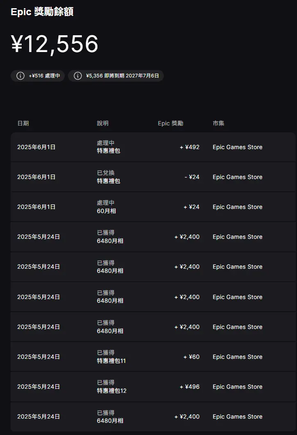297x435 pixels.
Task: Select the 日期 column header
Action: 23,123
